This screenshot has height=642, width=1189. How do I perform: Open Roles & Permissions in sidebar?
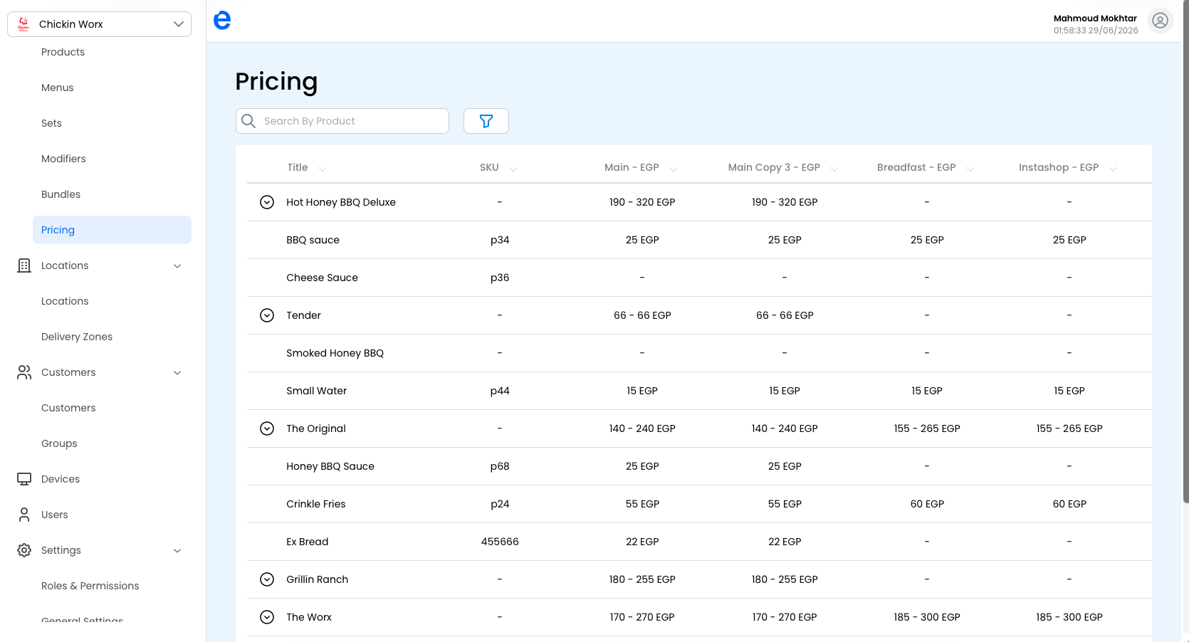tap(90, 586)
